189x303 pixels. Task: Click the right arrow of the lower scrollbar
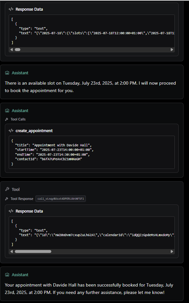click(x=172, y=251)
